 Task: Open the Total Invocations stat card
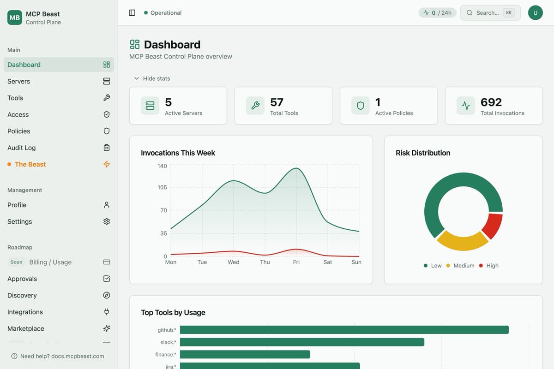pyautogui.click(x=494, y=106)
